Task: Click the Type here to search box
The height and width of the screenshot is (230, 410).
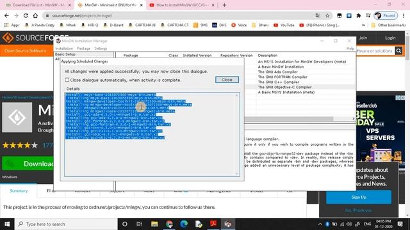Action: pos(66,224)
